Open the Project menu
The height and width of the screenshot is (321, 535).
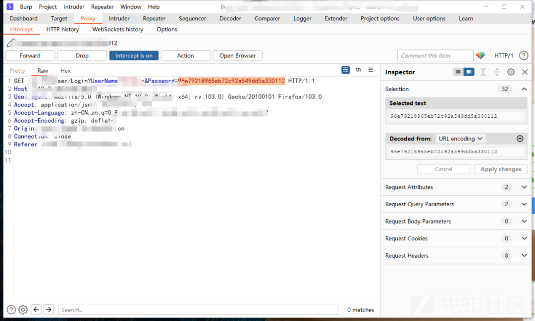[48, 7]
